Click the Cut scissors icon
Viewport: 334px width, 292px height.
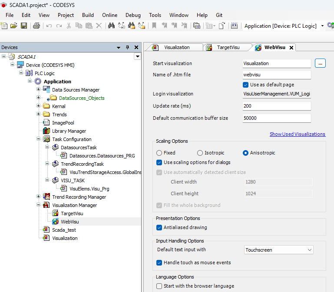[69, 26]
